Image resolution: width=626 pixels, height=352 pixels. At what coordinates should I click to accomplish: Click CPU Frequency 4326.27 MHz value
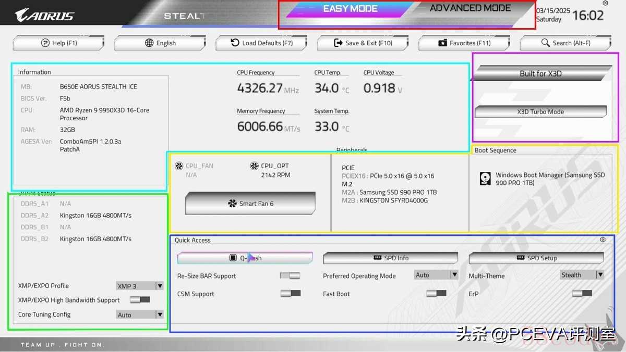pos(268,89)
